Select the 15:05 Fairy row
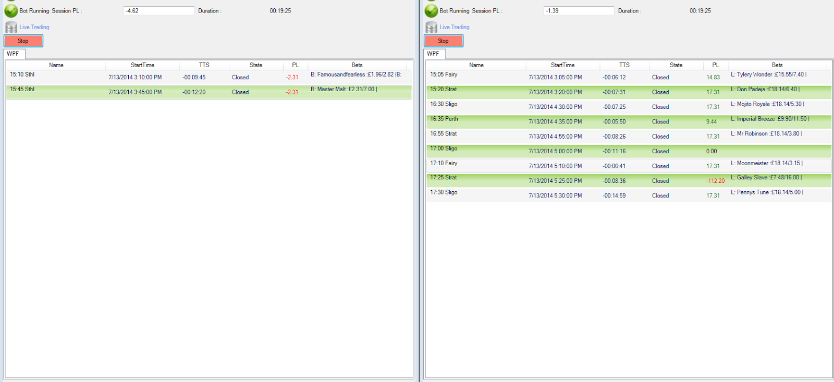Screen dimensions: 834x382 (629, 77)
